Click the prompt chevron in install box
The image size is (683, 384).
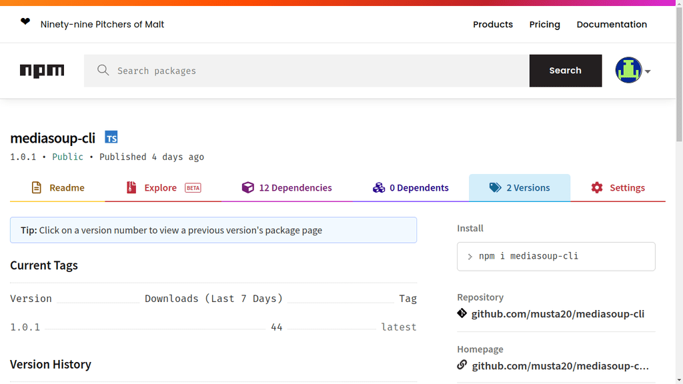(x=470, y=257)
